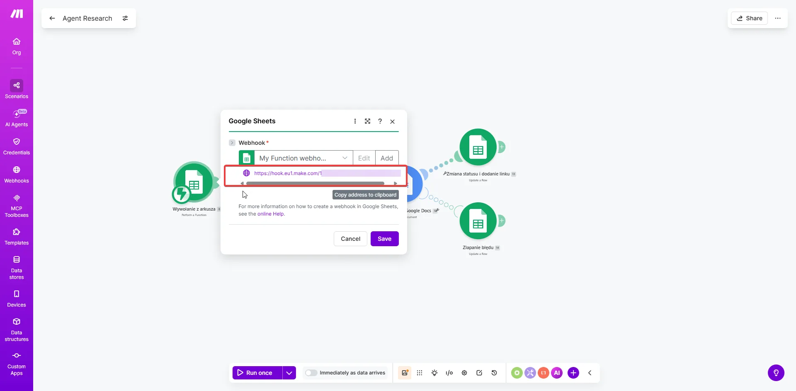Open the My Function webhook dropdown
This screenshot has height=391, width=796.
pyautogui.click(x=303, y=158)
